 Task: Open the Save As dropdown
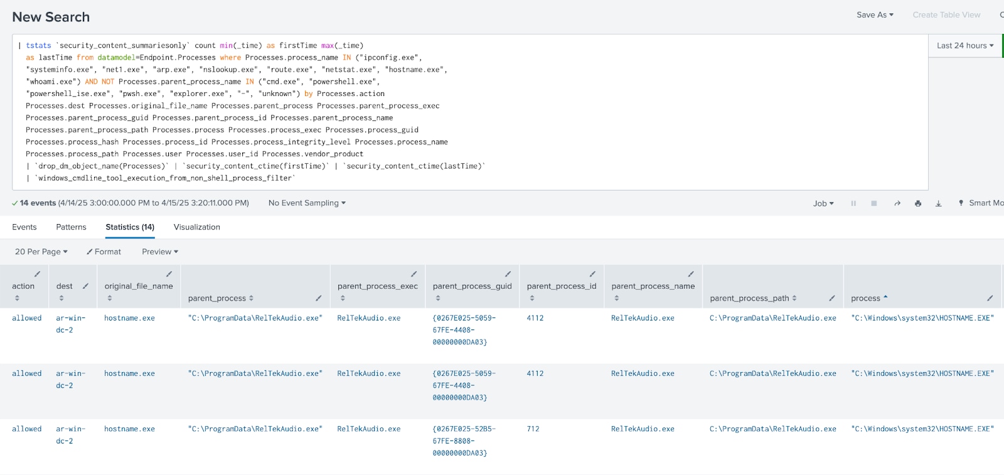point(875,14)
